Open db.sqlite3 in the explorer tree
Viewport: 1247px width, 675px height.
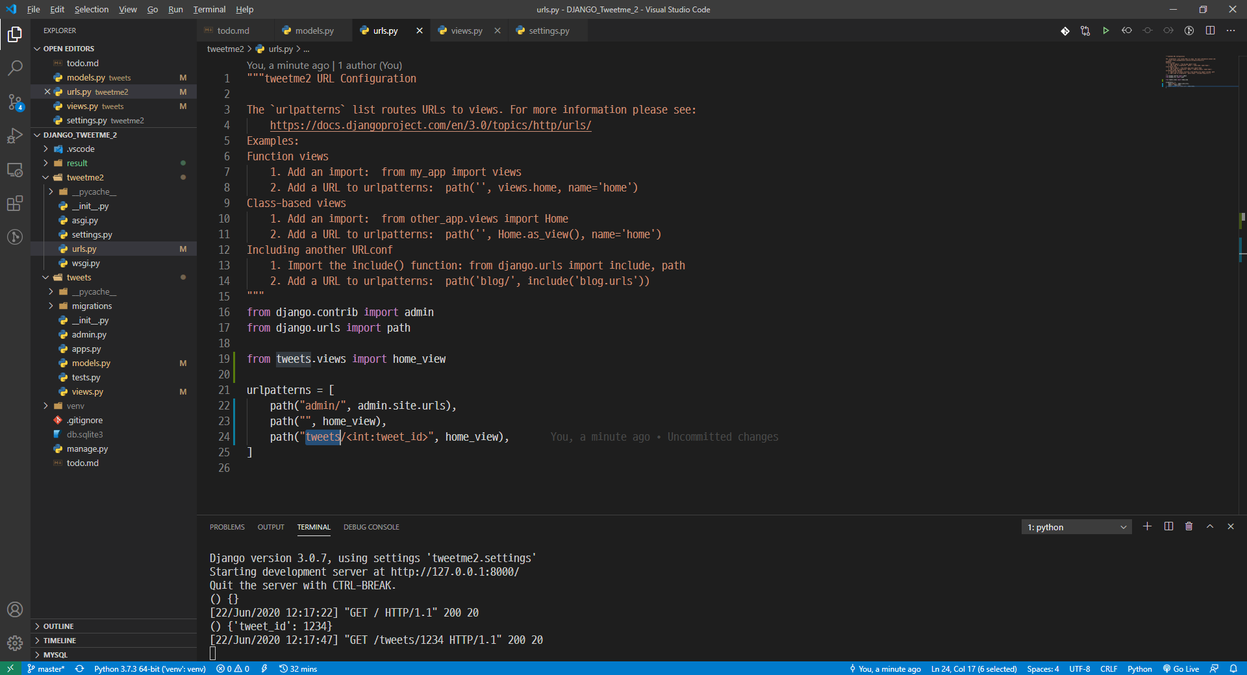[114, 434]
